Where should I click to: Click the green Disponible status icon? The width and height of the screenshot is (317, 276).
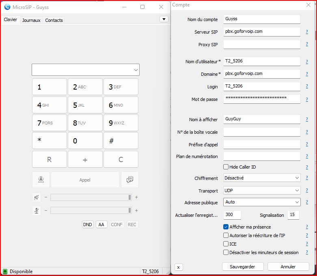coord(5,272)
